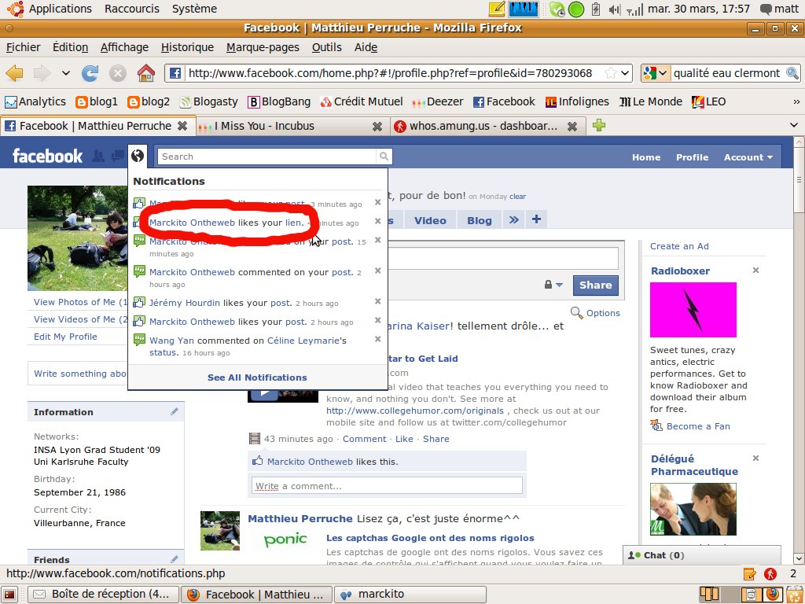This screenshot has width=805, height=604.
Task: Show more profile tabs with double chevron
Action: pos(514,220)
